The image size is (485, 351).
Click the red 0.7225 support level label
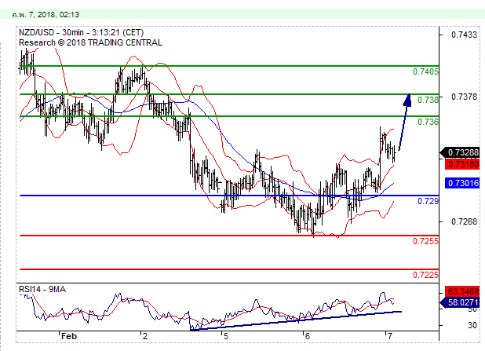425,275
